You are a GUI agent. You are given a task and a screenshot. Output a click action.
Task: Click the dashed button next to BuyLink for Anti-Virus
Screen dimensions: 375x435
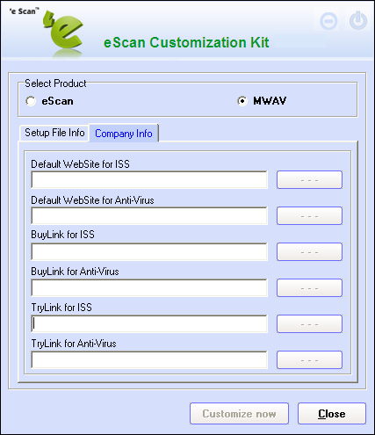309,287
